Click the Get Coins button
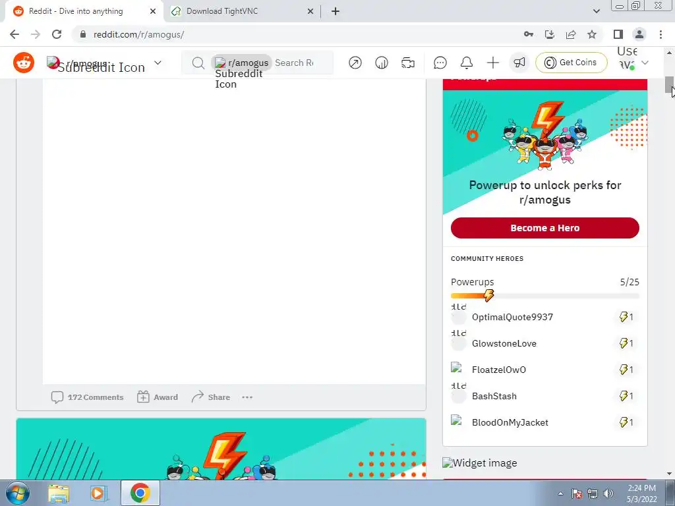 [x=572, y=63]
